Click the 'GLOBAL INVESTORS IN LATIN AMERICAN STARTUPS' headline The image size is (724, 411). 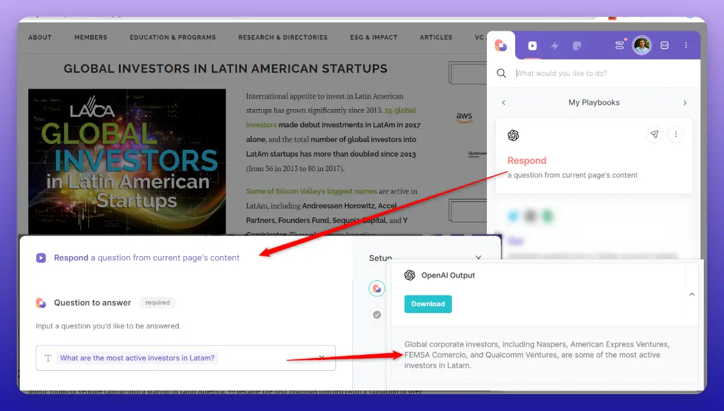click(x=226, y=69)
